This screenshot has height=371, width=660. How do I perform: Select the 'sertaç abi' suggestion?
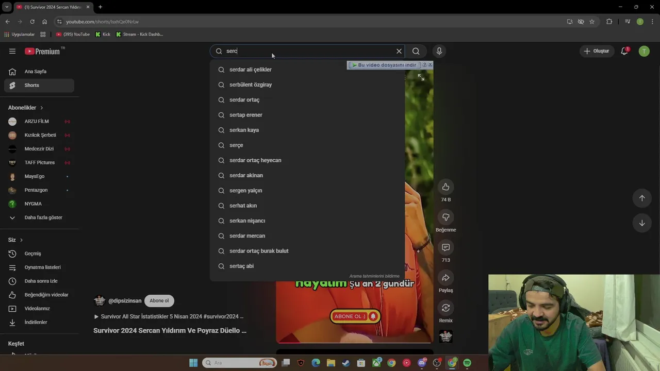[307, 266]
